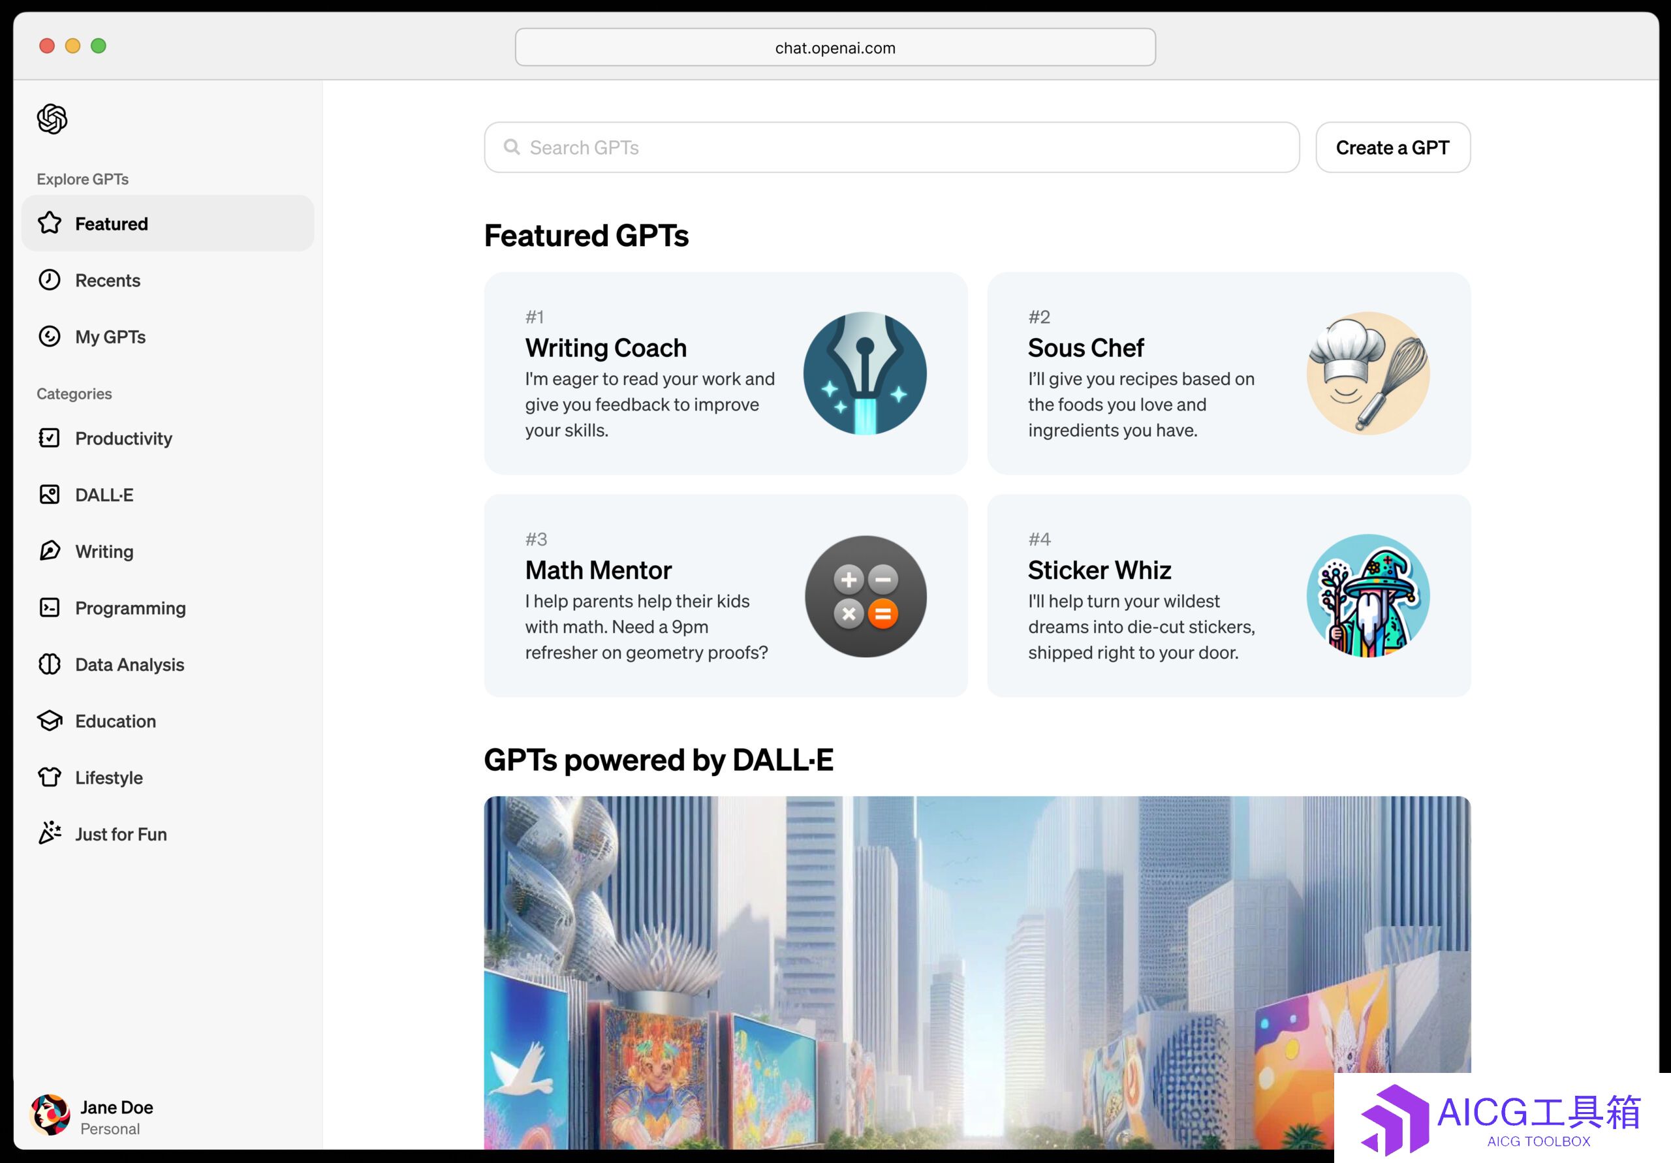Click the Productivity checklist icon
This screenshot has height=1163, width=1671.
tap(50, 437)
